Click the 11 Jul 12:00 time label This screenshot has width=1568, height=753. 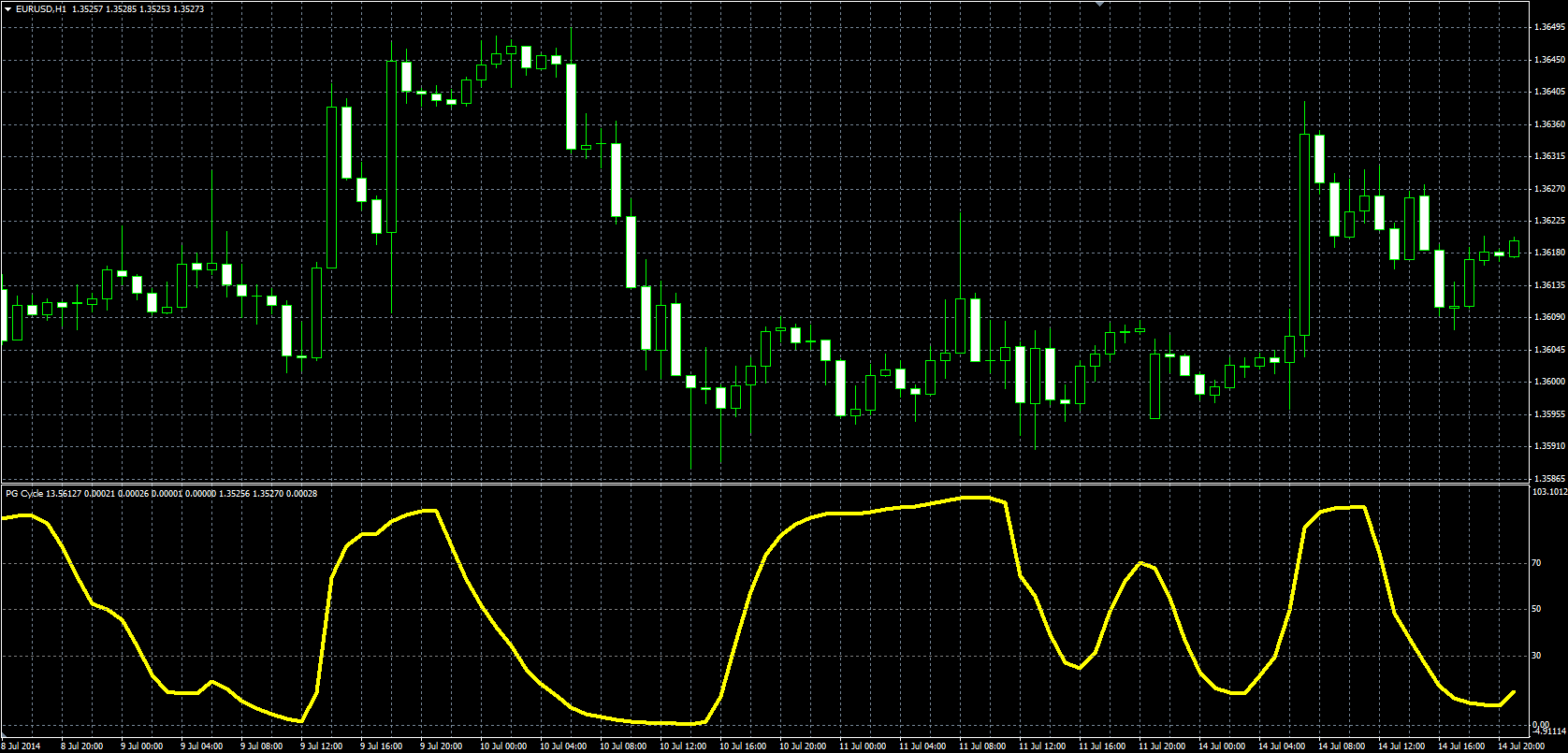point(1042,746)
